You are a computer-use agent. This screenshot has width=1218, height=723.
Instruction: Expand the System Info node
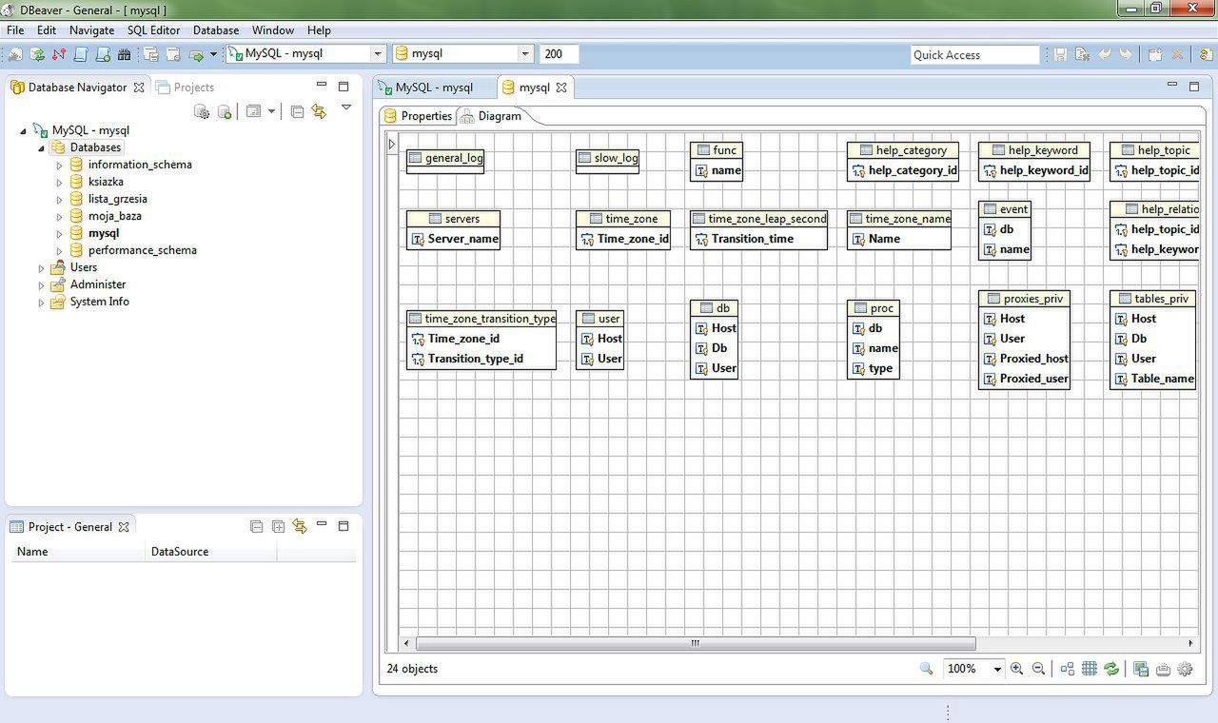click(x=41, y=302)
